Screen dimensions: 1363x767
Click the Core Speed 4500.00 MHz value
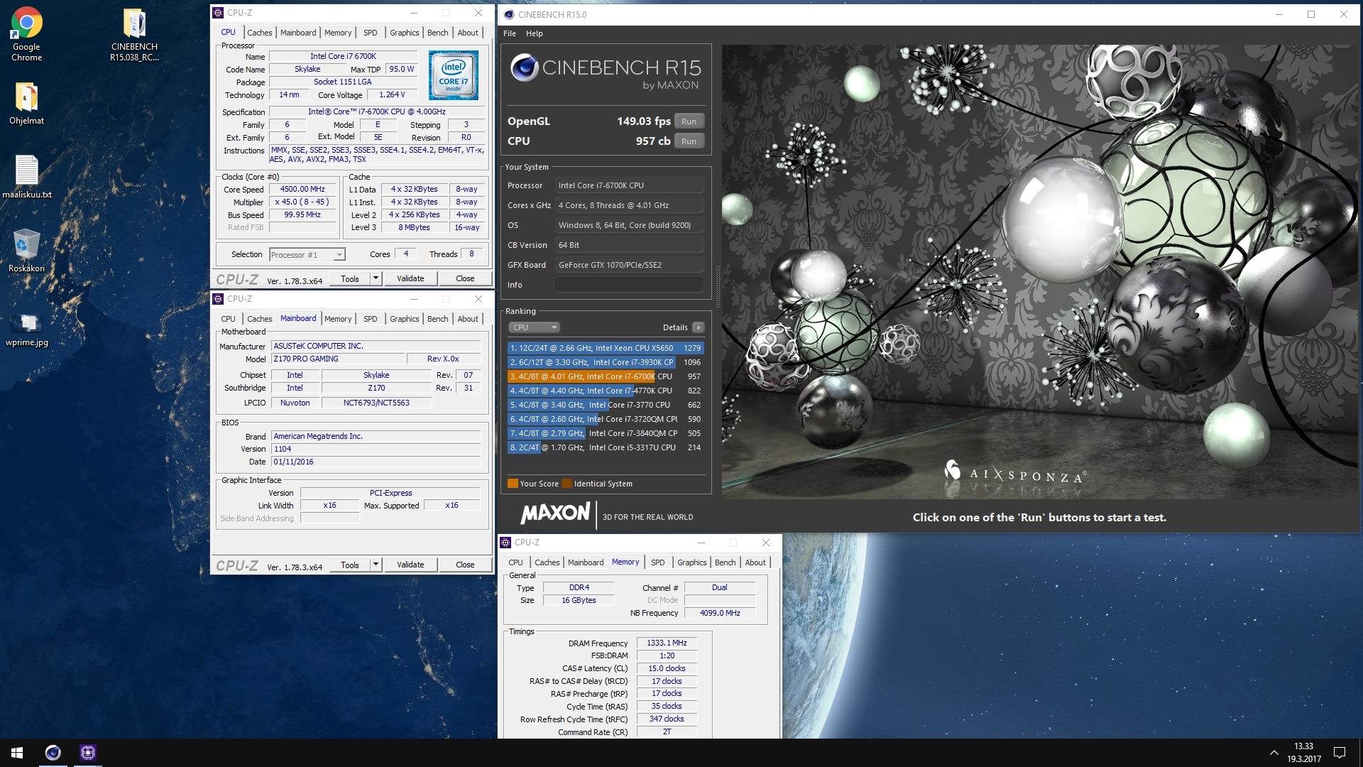[302, 190]
